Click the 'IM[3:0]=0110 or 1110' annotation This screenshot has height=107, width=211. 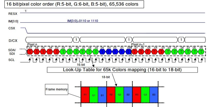click(83, 21)
